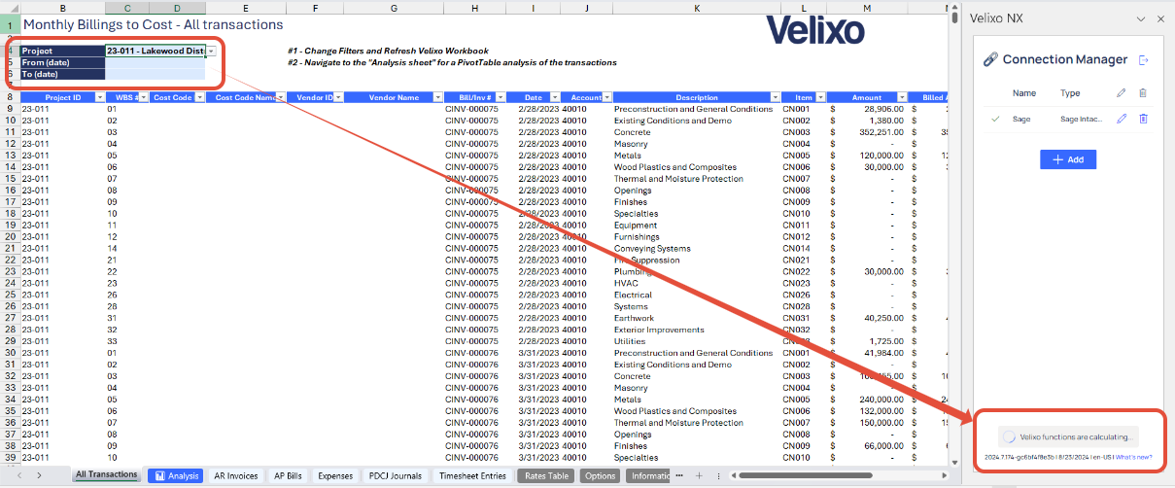The width and height of the screenshot is (1175, 488).
Task: Open the Cost Code Name column filter
Action: 280,97
